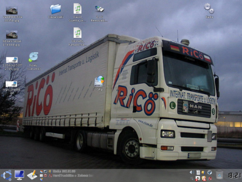Select the 6b9e57e0a1 jpg thumbnail

pos(12,38)
